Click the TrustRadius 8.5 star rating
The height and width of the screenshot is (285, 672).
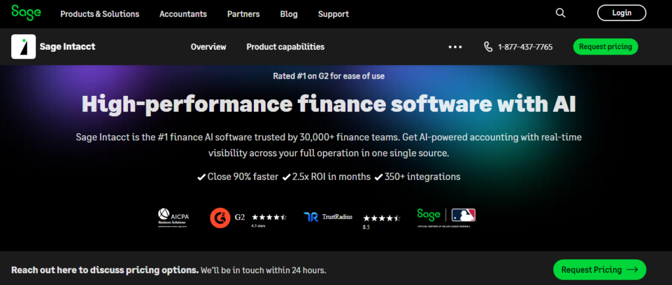pos(381,221)
